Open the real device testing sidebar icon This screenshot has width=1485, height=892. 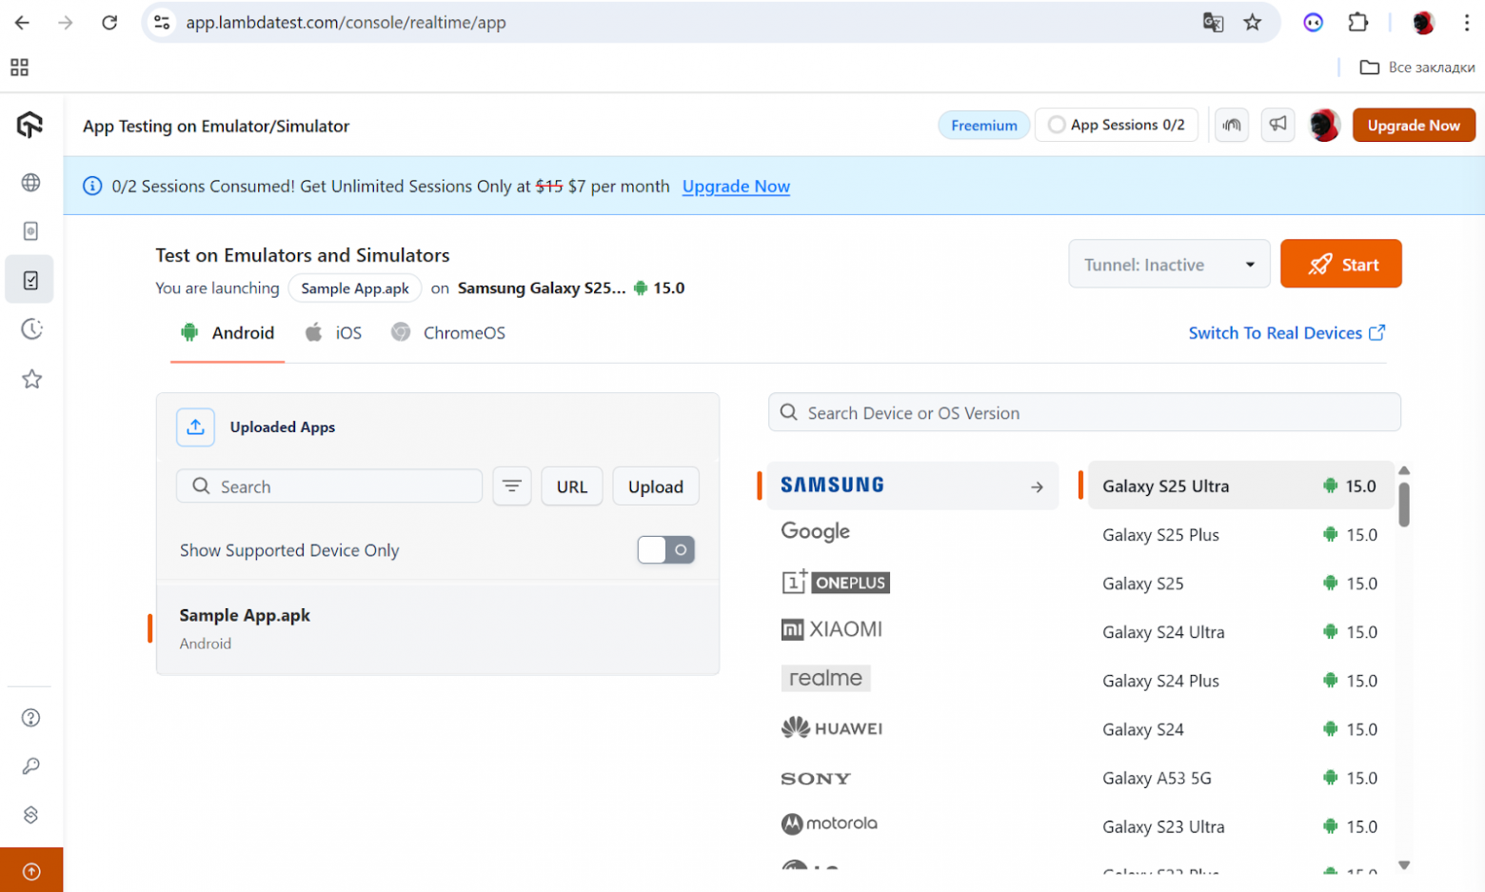(x=31, y=231)
